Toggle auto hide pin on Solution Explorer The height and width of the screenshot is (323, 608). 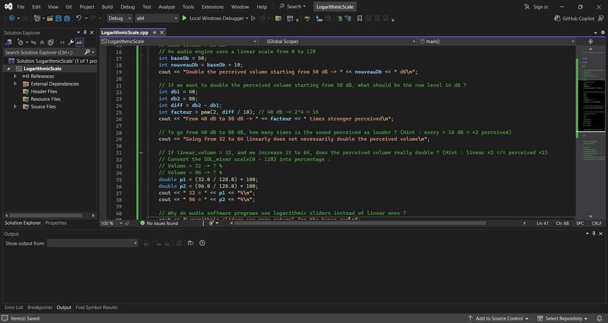click(x=85, y=33)
